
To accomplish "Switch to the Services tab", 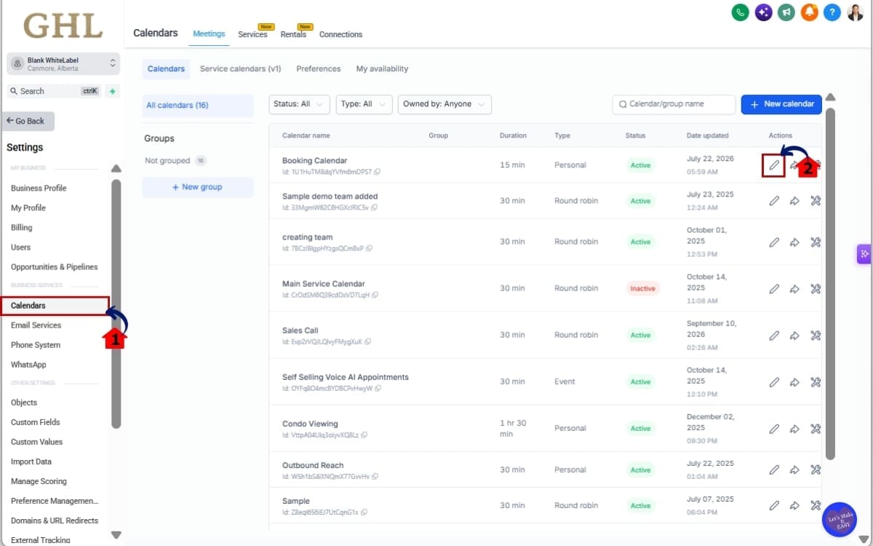I will [252, 34].
